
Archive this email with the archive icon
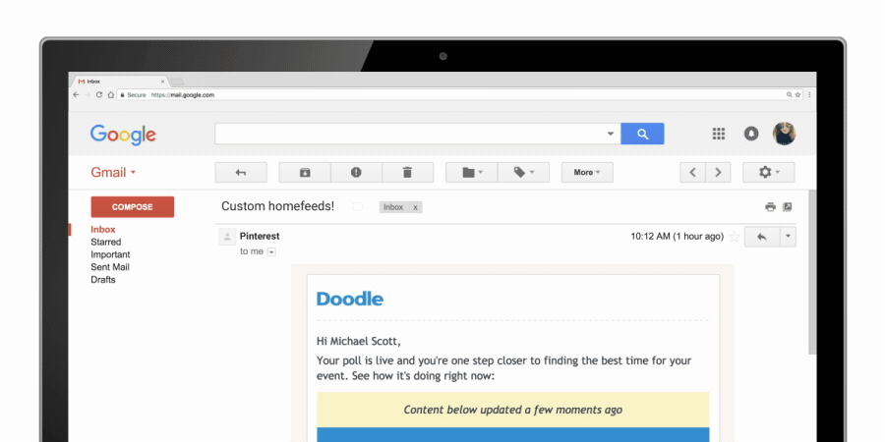pos(305,173)
